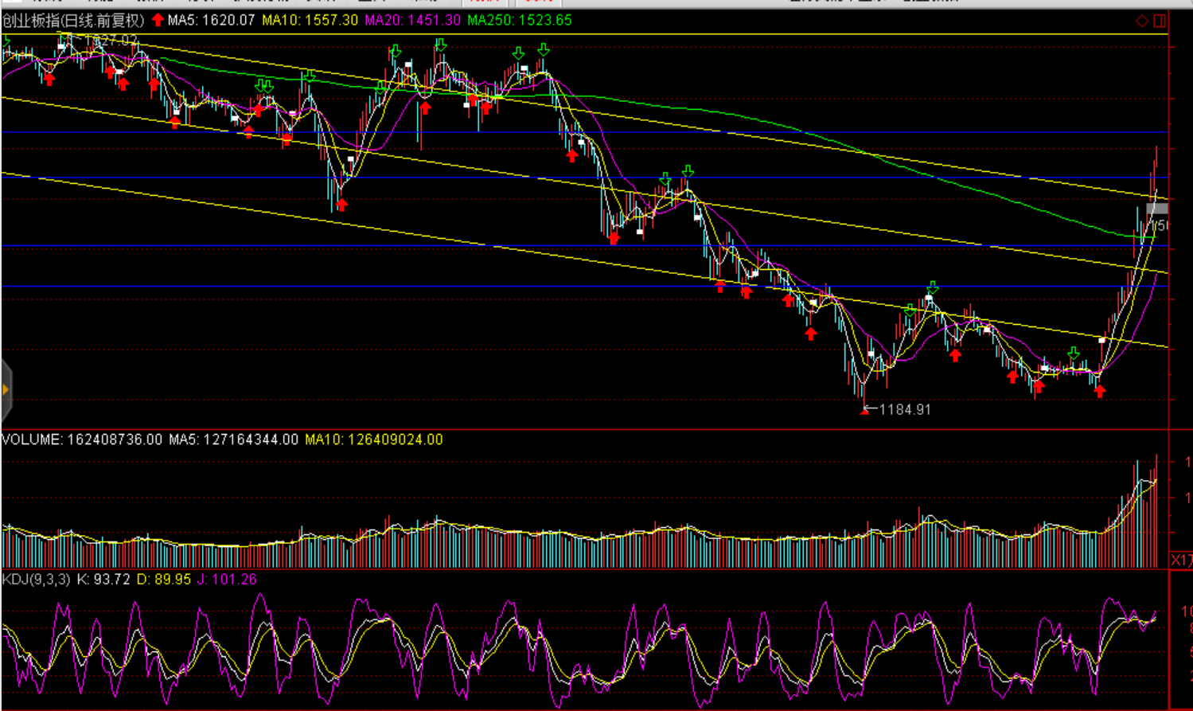This screenshot has height=711, width=1193.
Task: Select the MA10 moving average label
Action: [x=310, y=21]
